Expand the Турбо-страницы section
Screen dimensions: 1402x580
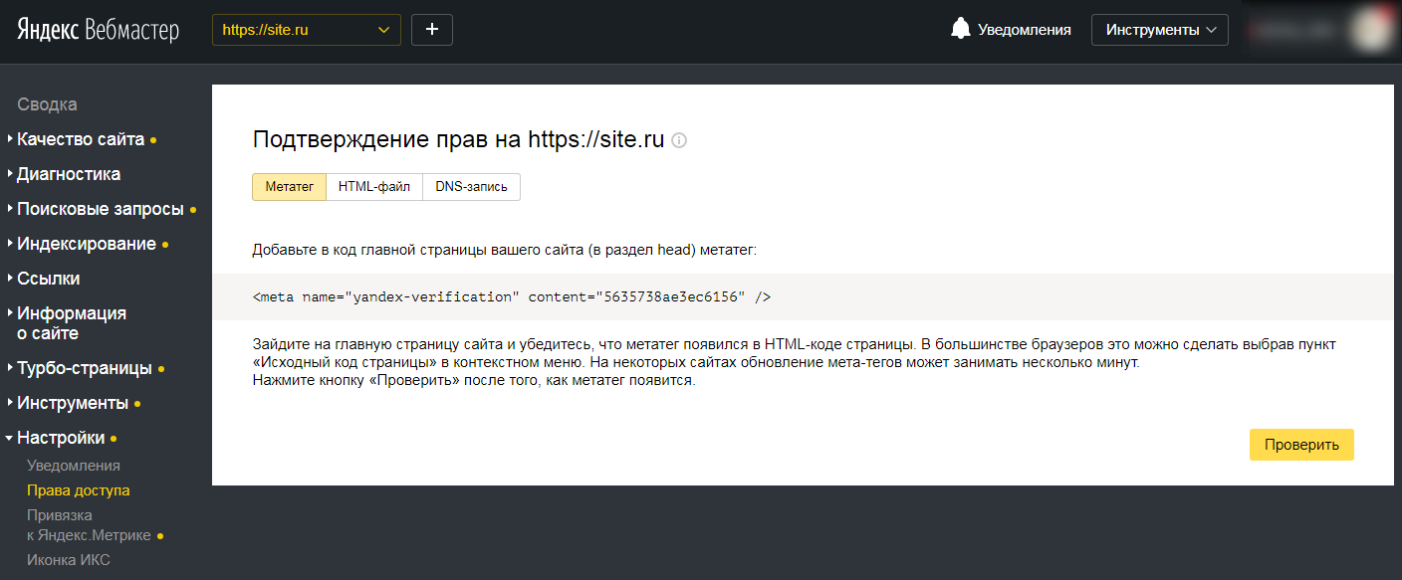coord(85,368)
